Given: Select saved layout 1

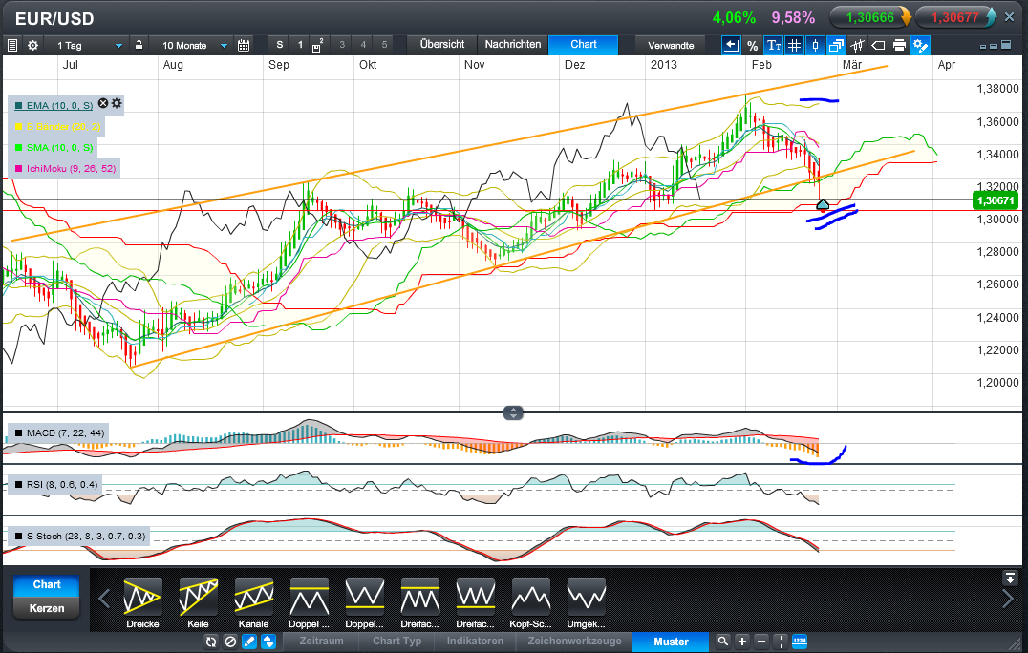Looking at the screenshot, I should point(300,45).
